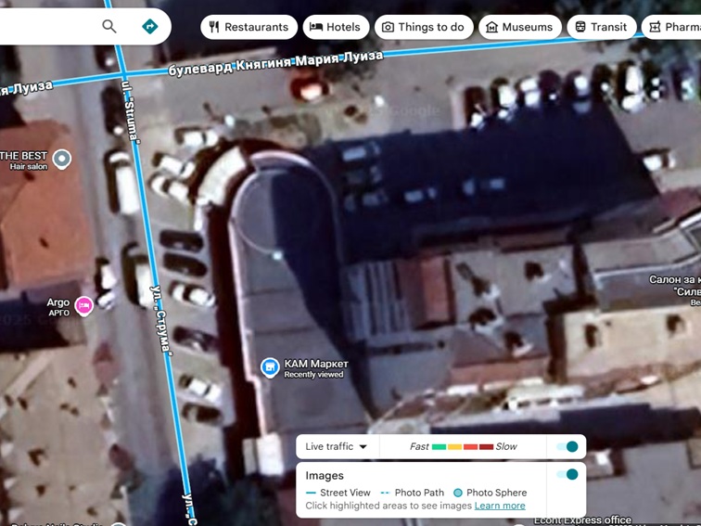Image resolution: width=701 pixels, height=526 pixels.
Task: Open the КАМ Маркет store marker
Action: (270, 367)
